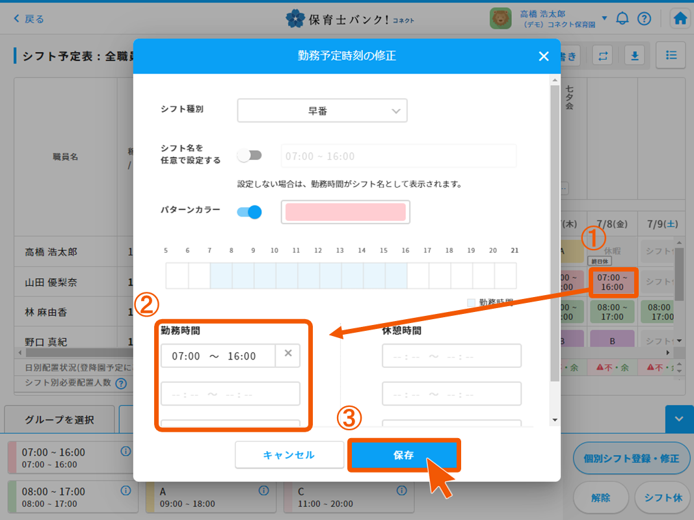Expand the user account dropdown arrow
The width and height of the screenshot is (694, 520).
tap(604, 18)
